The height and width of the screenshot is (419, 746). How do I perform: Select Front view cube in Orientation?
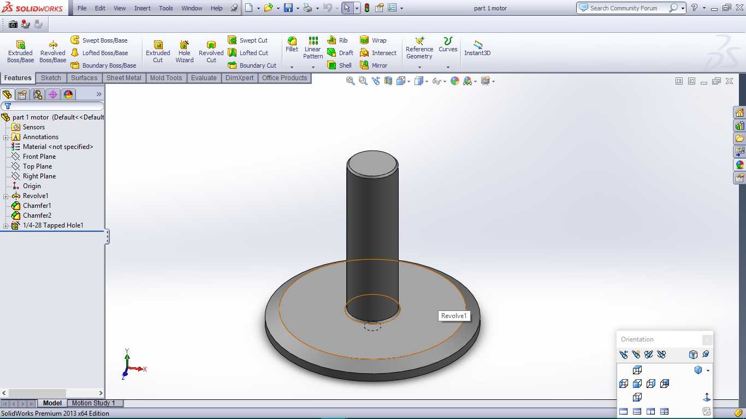637,384
